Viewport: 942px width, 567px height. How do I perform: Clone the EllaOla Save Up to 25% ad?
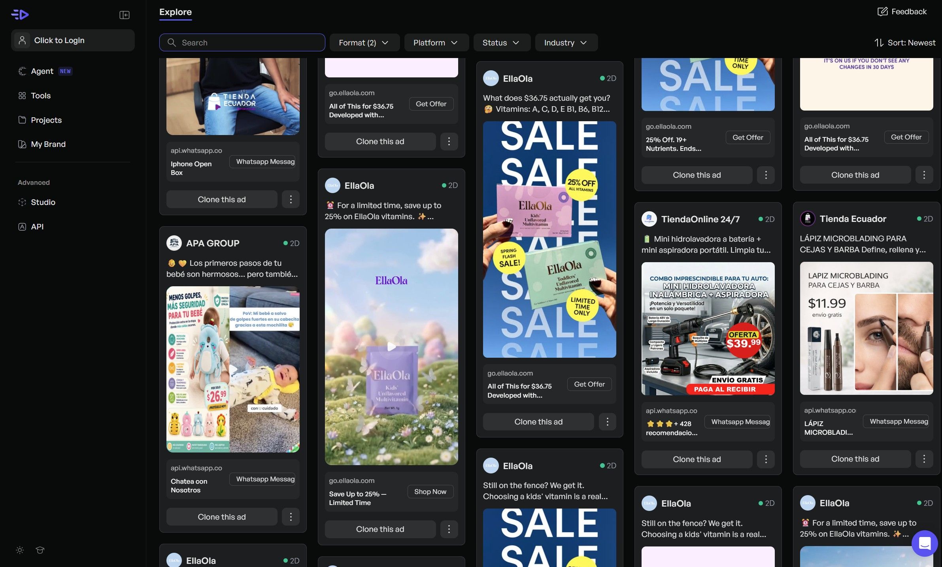coord(380,529)
